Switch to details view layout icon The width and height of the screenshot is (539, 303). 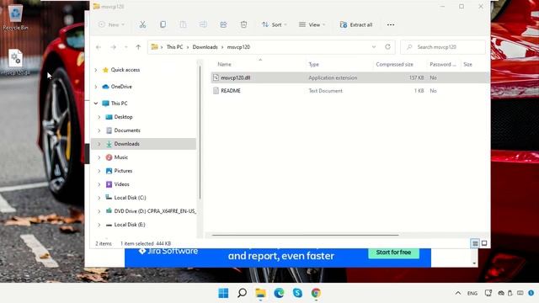click(475, 243)
